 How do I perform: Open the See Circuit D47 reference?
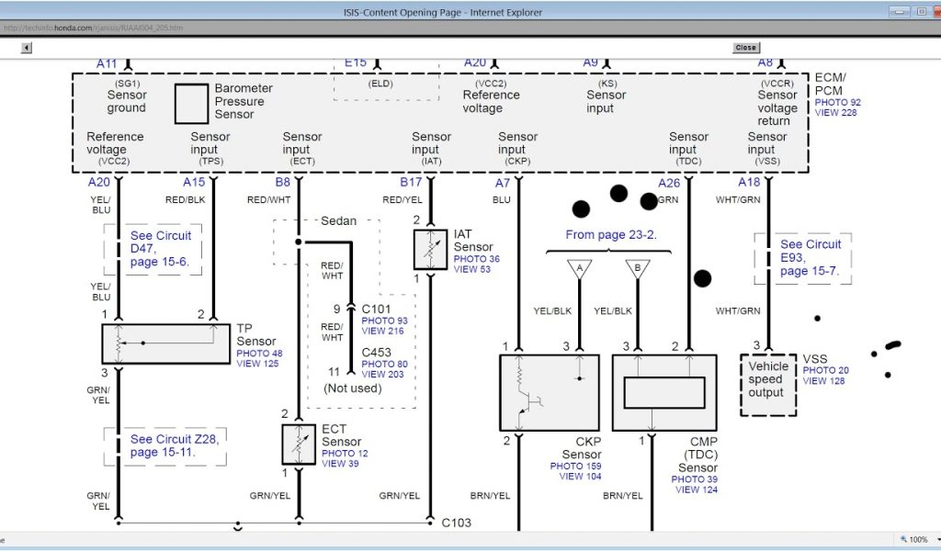(x=161, y=248)
